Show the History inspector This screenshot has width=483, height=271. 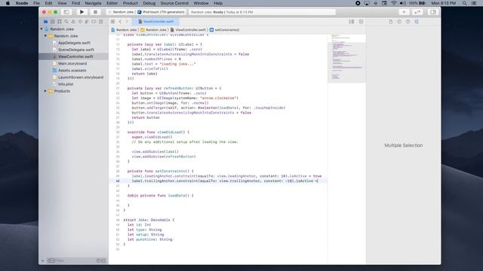pyautogui.click(x=399, y=22)
